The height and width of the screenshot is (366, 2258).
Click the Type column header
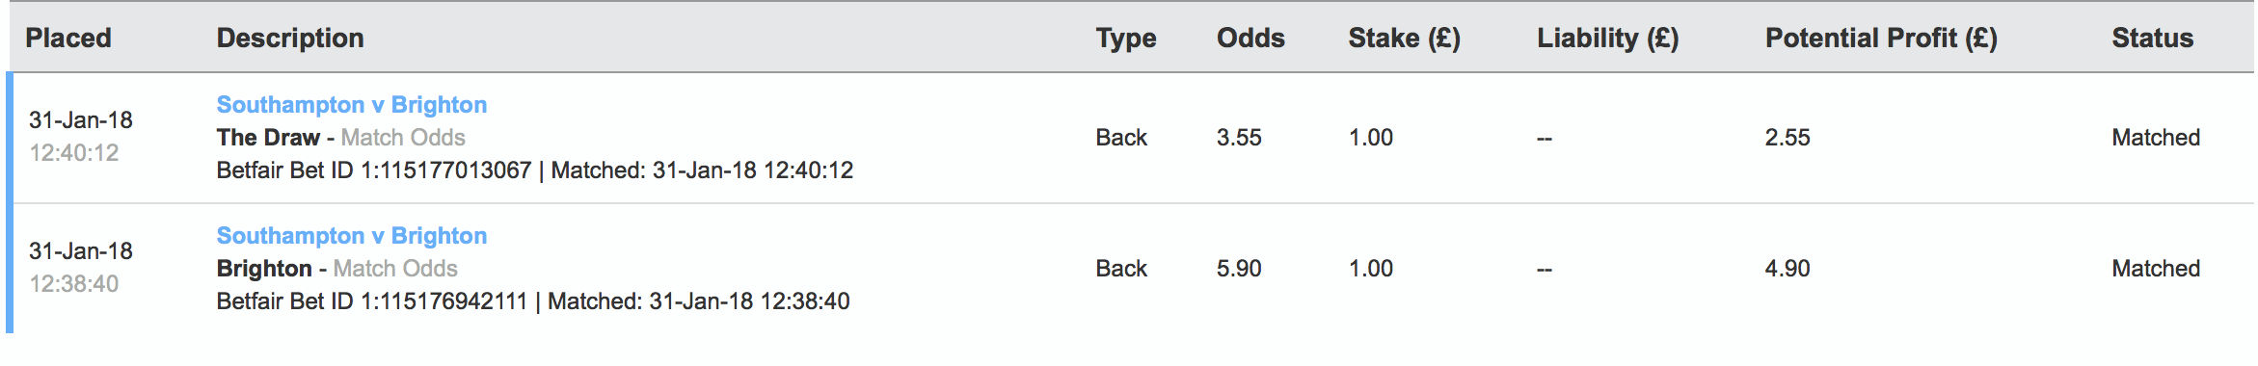coord(1126,39)
